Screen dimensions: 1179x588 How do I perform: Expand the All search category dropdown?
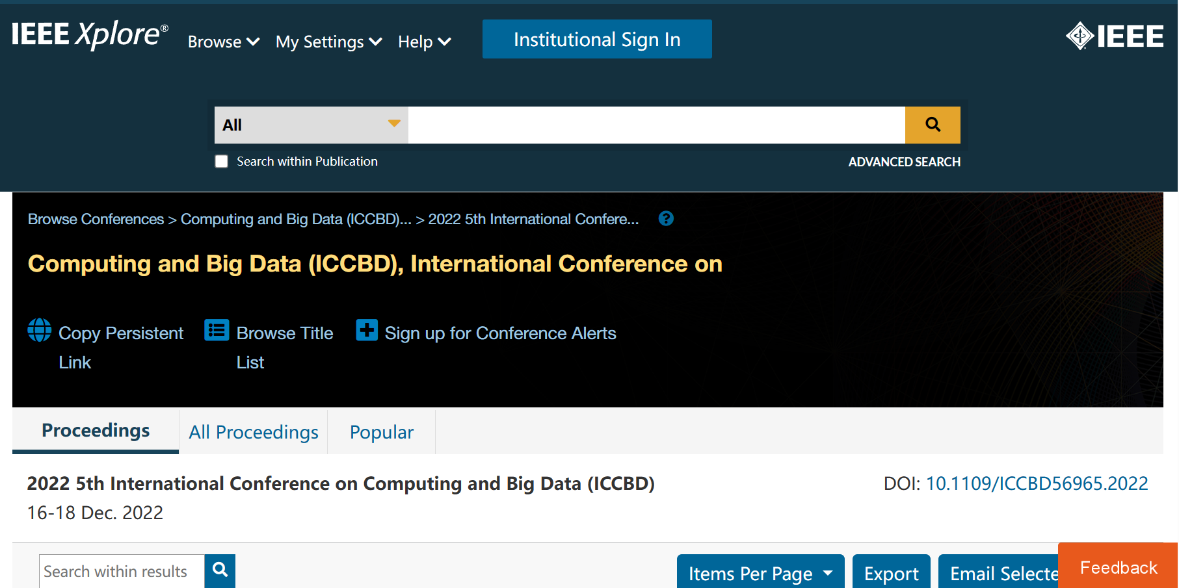311,125
